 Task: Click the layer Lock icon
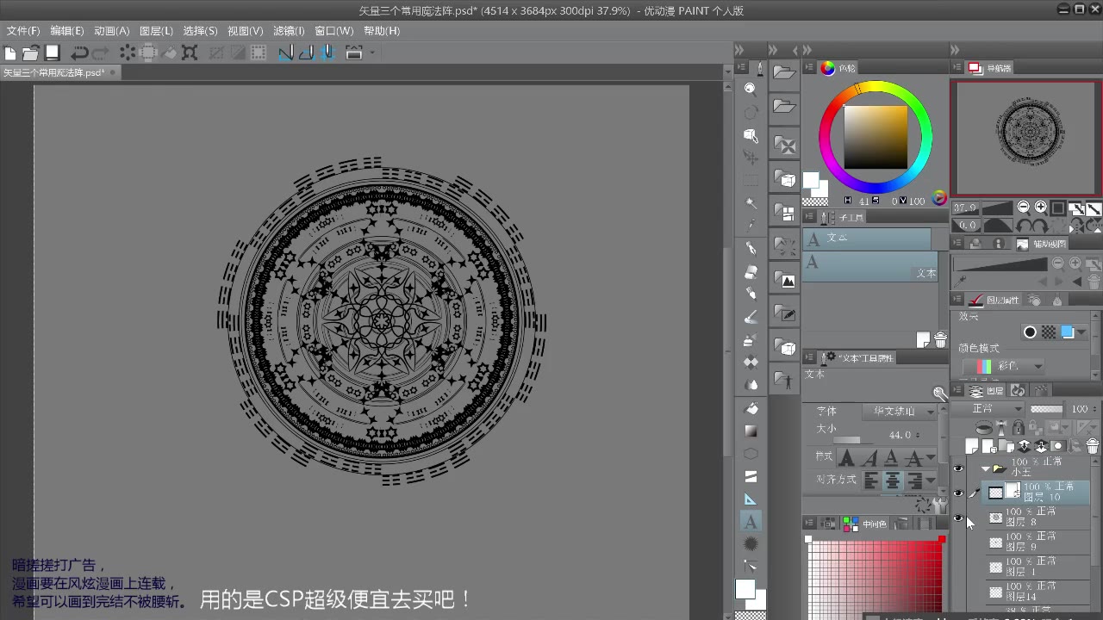point(1019,427)
